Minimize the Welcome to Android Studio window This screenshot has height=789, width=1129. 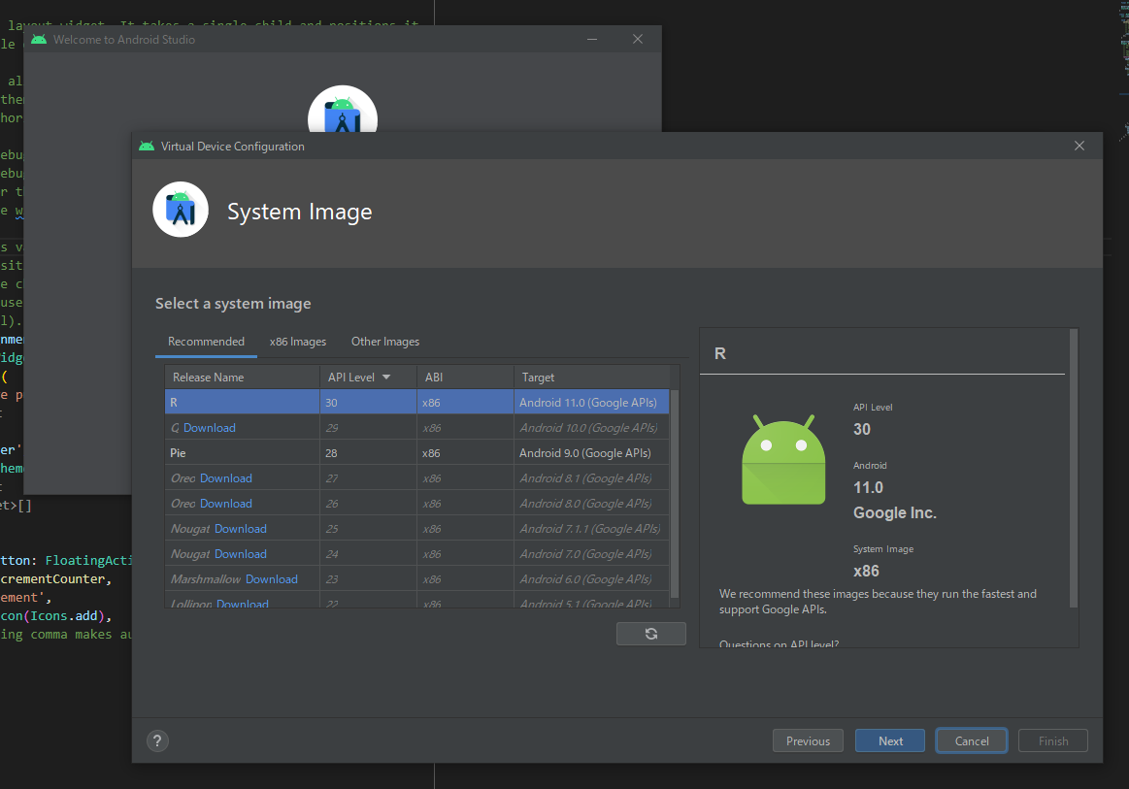click(592, 39)
